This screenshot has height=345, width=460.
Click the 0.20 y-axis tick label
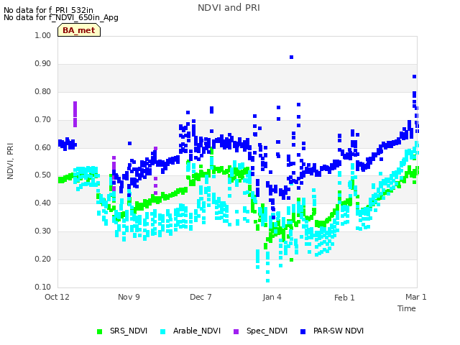coord(43,259)
